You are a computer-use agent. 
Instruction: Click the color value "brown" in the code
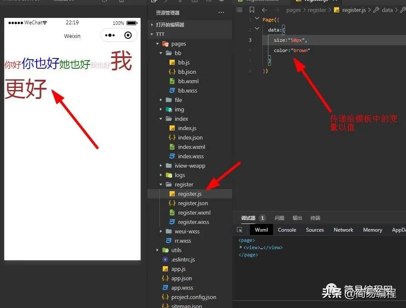tap(299, 50)
